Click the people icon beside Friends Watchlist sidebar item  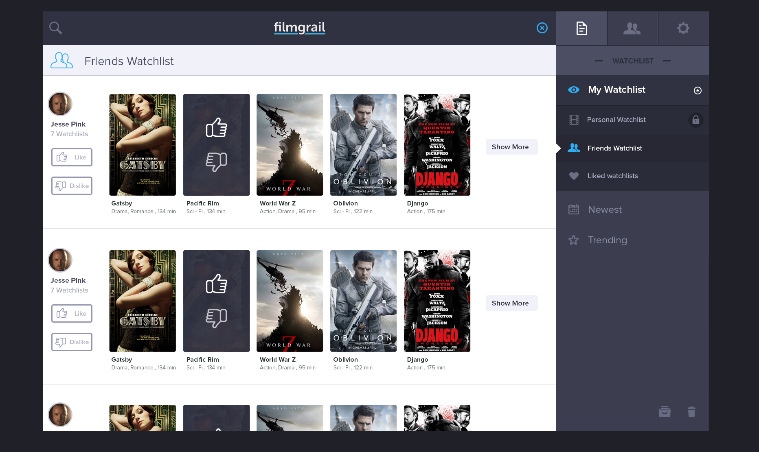[x=574, y=148]
